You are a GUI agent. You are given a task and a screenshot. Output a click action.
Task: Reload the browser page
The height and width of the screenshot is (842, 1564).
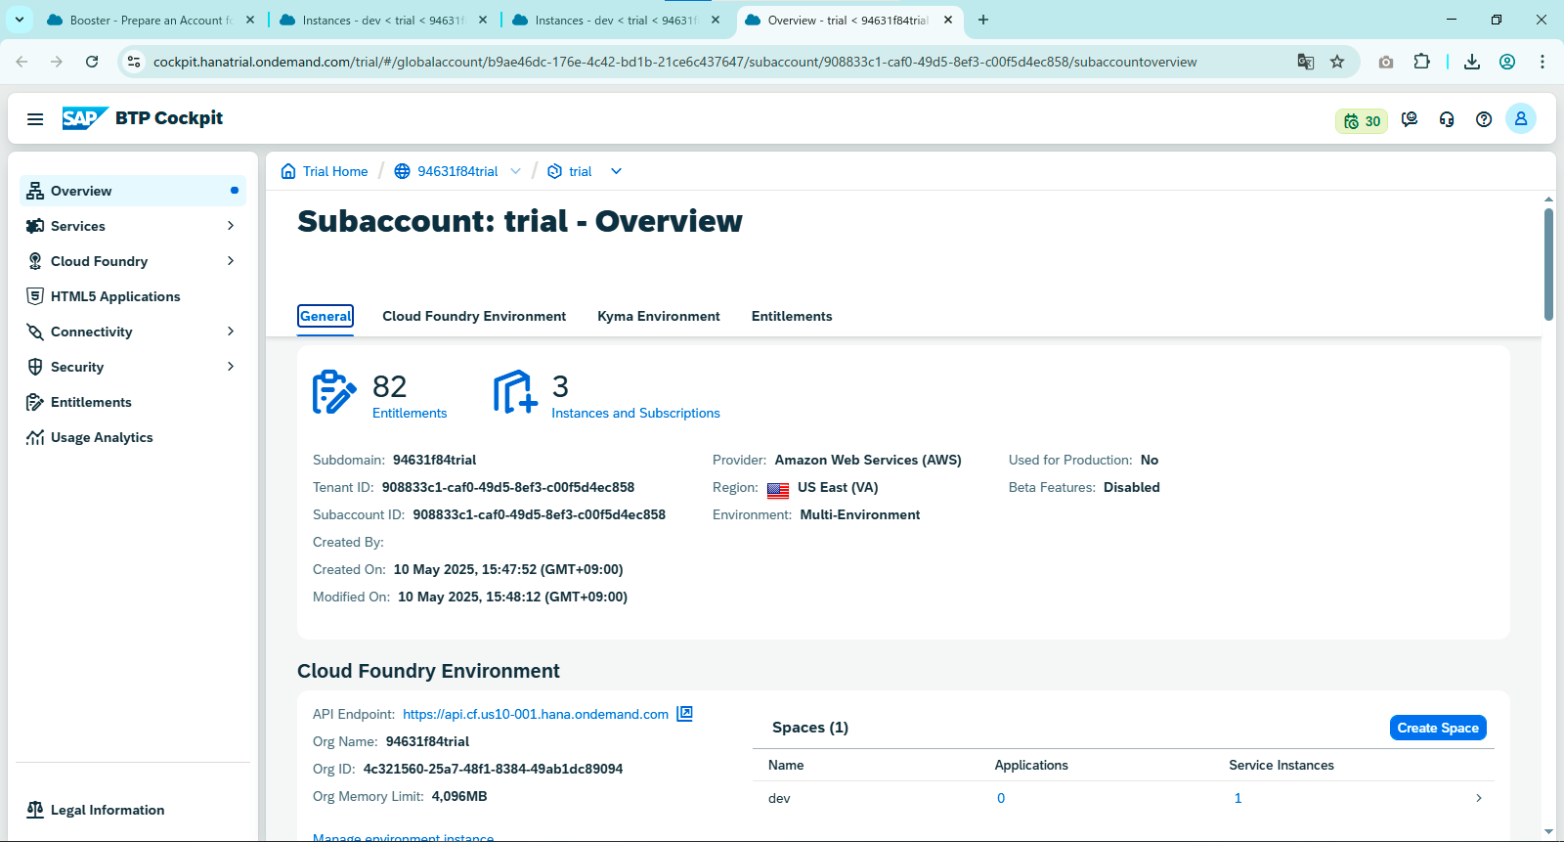92,62
